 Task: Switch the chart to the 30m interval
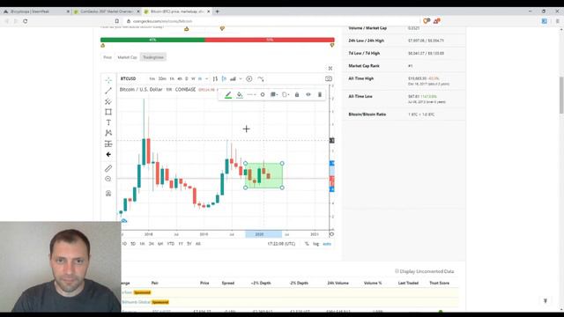pos(162,78)
